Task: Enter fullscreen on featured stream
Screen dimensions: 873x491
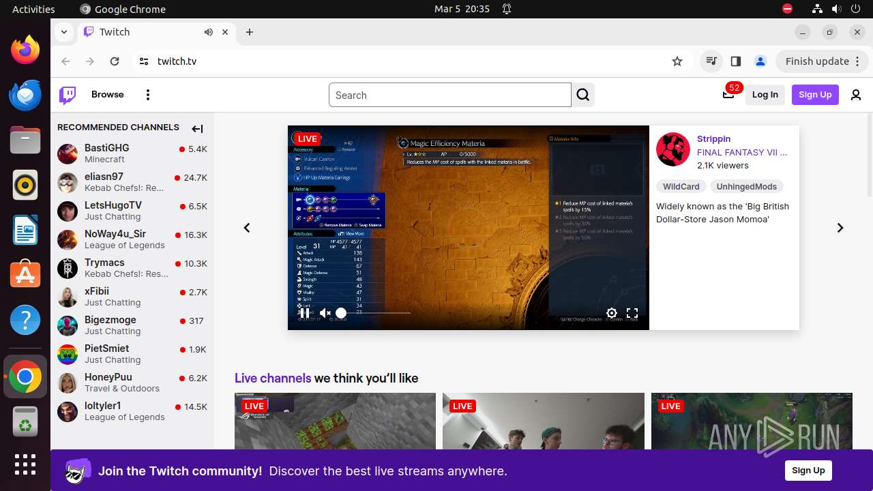Action: 632,313
